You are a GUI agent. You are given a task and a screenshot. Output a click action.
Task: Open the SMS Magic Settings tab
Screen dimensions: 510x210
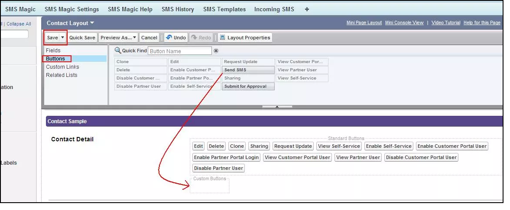(x=71, y=10)
